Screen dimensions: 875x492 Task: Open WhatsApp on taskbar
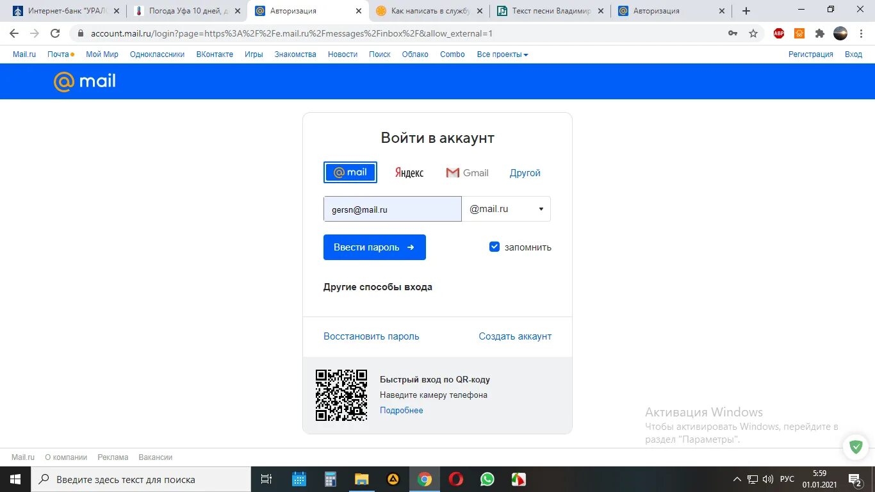point(487,479)
